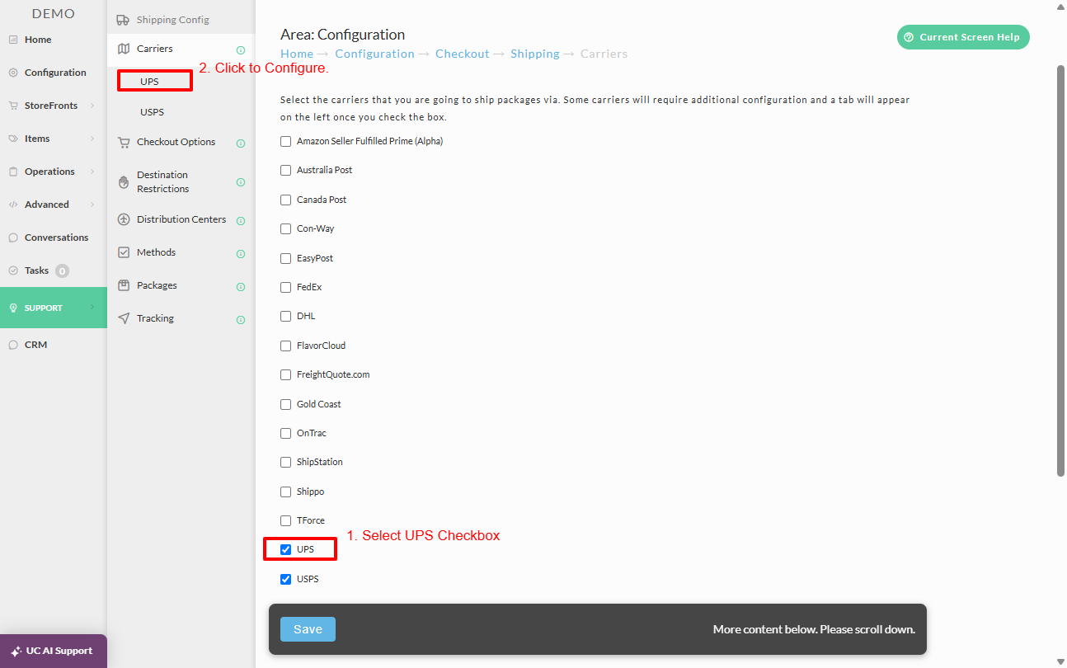Image resolution: width=1067 pixels, height=668 pixels.
Task: Expand the Operations menu chevron
Action: (92, 172)
